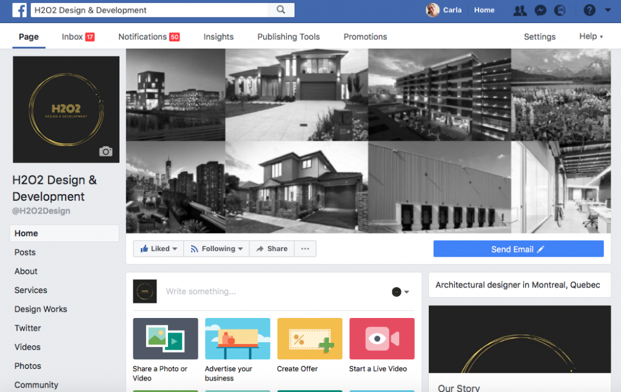Click the Architectural designer in Montreal text

click(518, 285)
